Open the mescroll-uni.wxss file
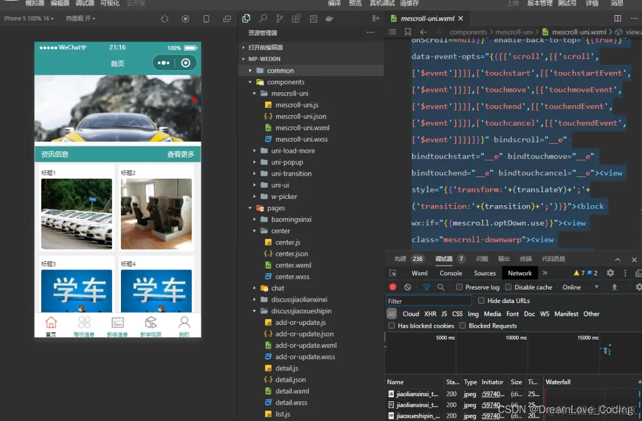642x421 pixels. 302,139
